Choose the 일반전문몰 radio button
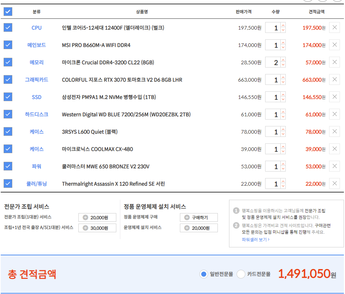This screenshot has width=345, height=294. point(204,274)
